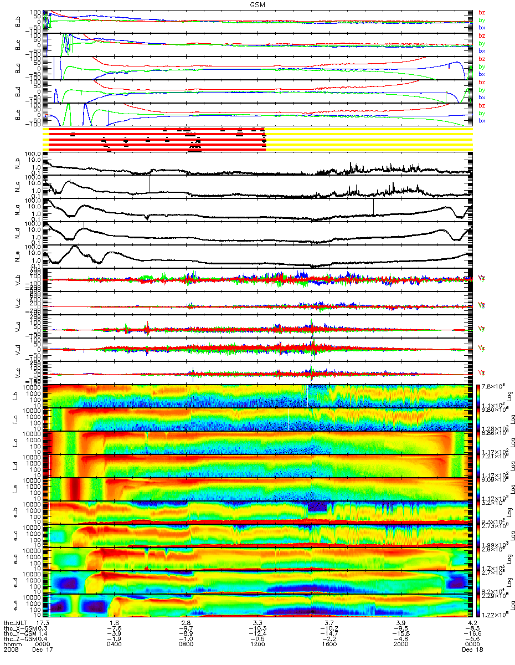Click colorbar beside i_c ion spectrogram
Viewport: 515px width, 665px height.
479,419
